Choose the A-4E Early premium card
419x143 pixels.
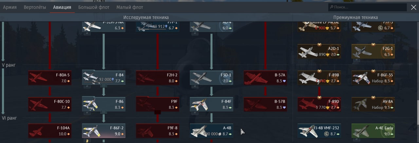click(x=373, y=131)
